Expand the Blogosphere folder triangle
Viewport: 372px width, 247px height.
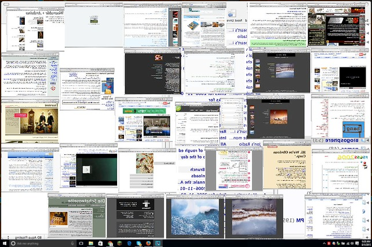(x=367, y=140)
